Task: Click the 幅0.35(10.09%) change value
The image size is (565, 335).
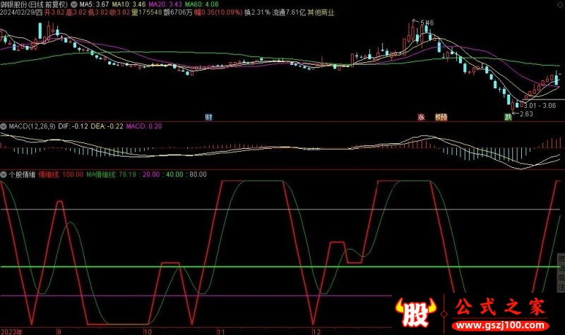Action: pyautogui.click(x=218, y=13)
